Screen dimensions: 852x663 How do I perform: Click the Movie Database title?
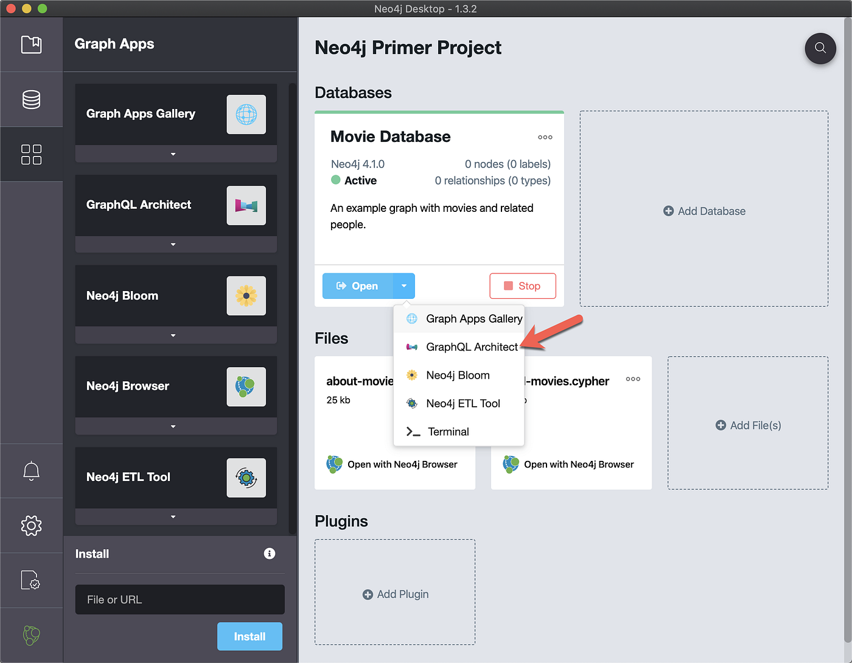click(x=391, y=137)
